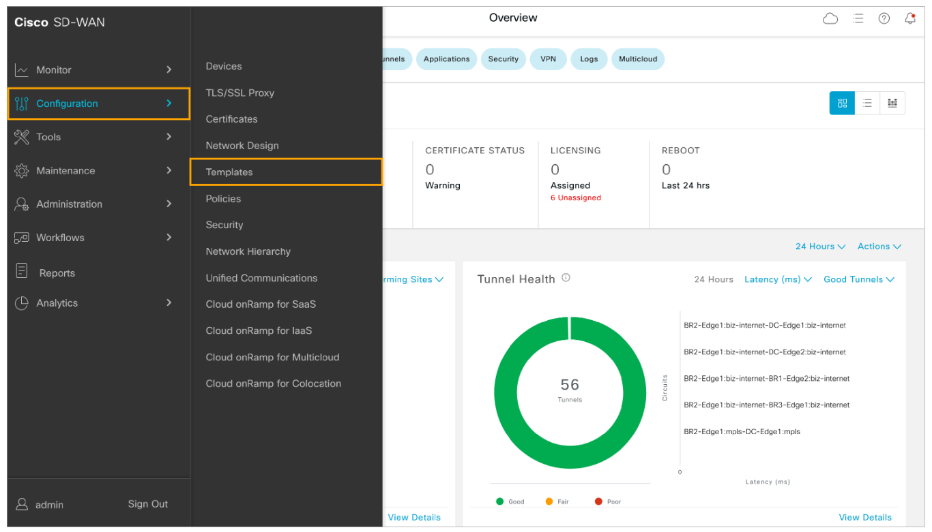Click View Details under Tunnel Health

[865, 518]
